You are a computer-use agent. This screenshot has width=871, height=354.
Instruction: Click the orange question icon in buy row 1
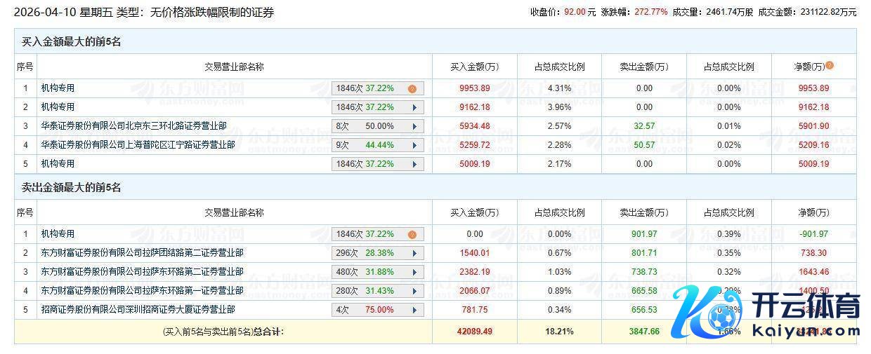(412, 89)
